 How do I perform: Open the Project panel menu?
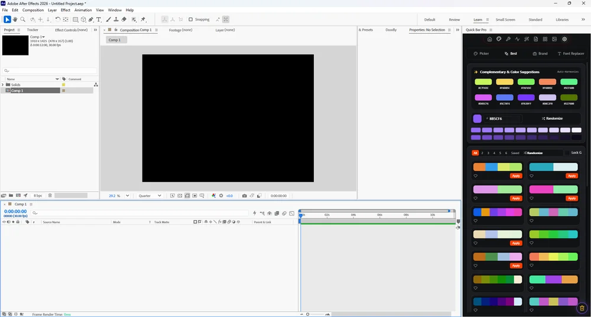[18, 30]
